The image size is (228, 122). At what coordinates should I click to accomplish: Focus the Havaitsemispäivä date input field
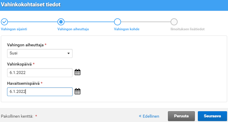(x=40, y=92)
